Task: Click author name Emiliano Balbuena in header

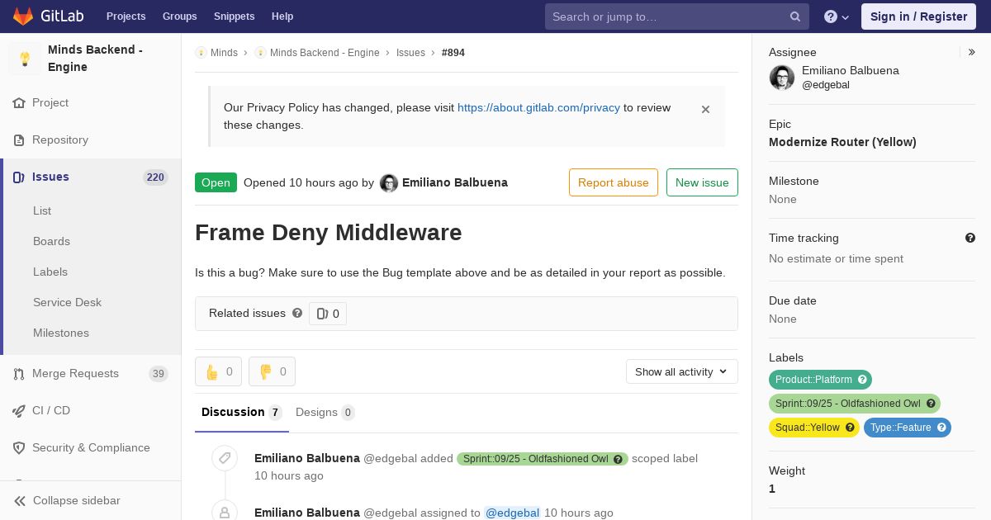Action: pos(455,183)
